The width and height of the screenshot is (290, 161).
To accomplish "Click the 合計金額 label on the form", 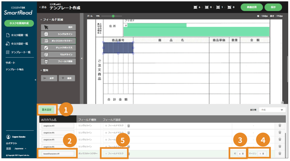I will point(118,100).
